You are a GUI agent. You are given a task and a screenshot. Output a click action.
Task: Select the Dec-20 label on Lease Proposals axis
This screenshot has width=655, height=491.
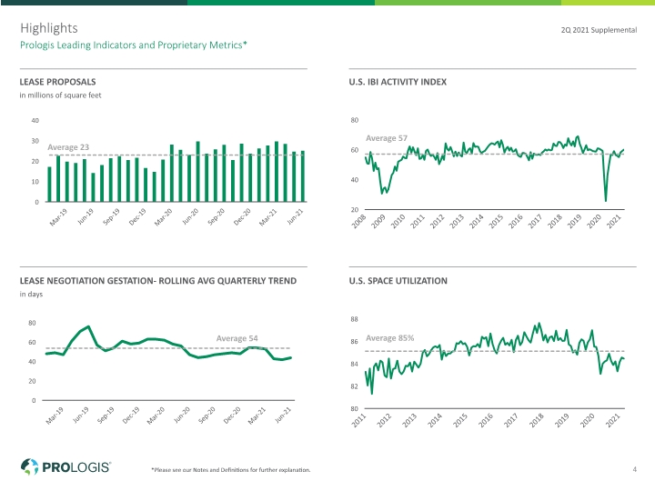(242, 217)
